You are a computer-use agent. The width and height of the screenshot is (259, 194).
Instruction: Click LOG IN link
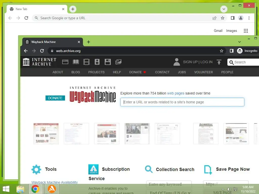pos(206,62)
